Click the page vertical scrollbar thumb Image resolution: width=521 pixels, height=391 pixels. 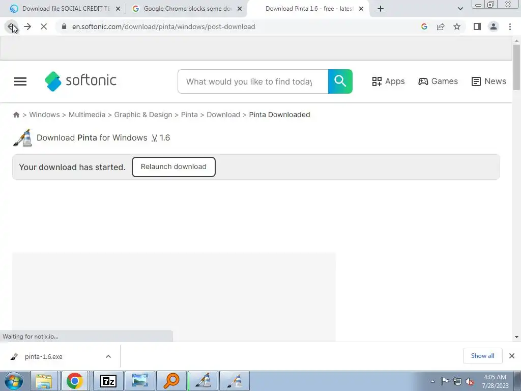click(516, 67)
